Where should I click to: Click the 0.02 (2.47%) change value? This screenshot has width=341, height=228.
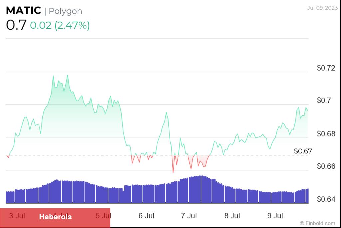[60, 25]
